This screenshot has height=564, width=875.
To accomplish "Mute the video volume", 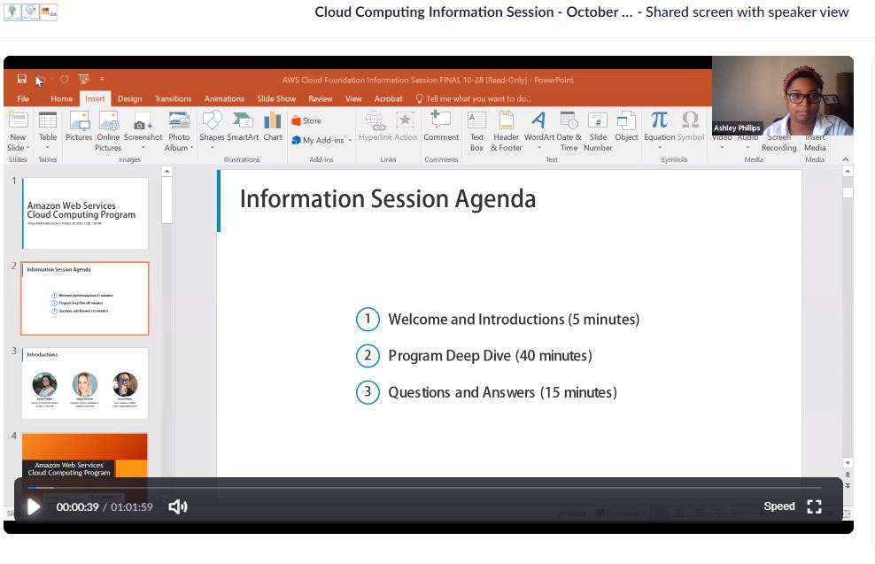I will click(178, 506).
